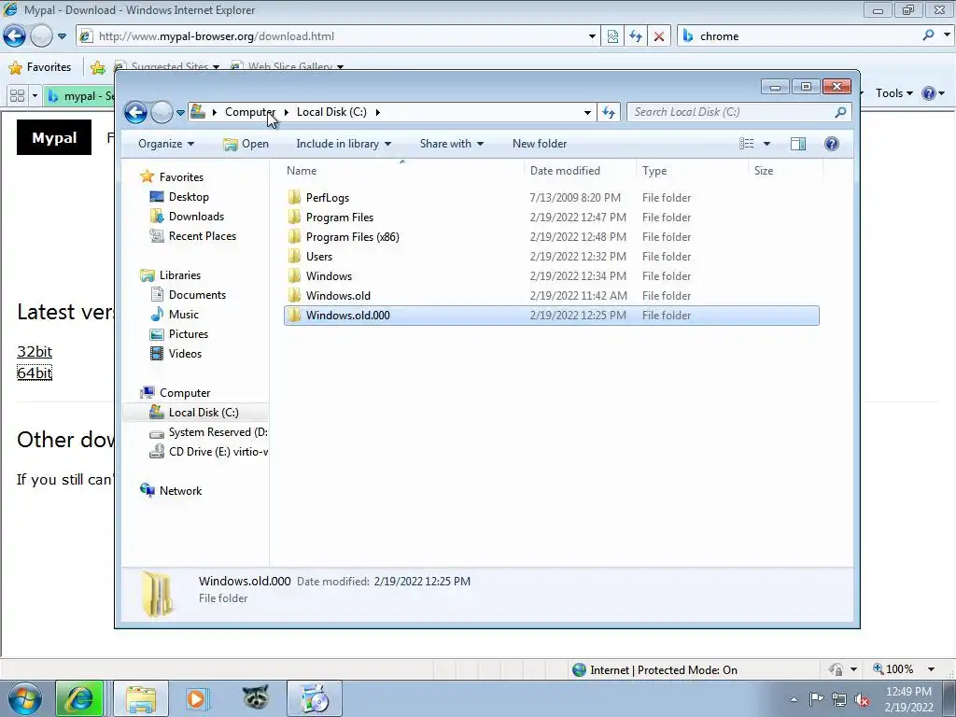This screenshot has width=956, height=717.
Task: Click the IE search magnifier icon
Action: [929, 35]
